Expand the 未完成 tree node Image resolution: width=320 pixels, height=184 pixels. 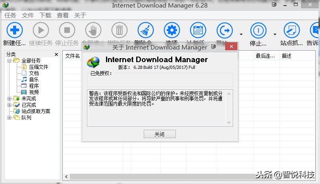click(9, 99)
